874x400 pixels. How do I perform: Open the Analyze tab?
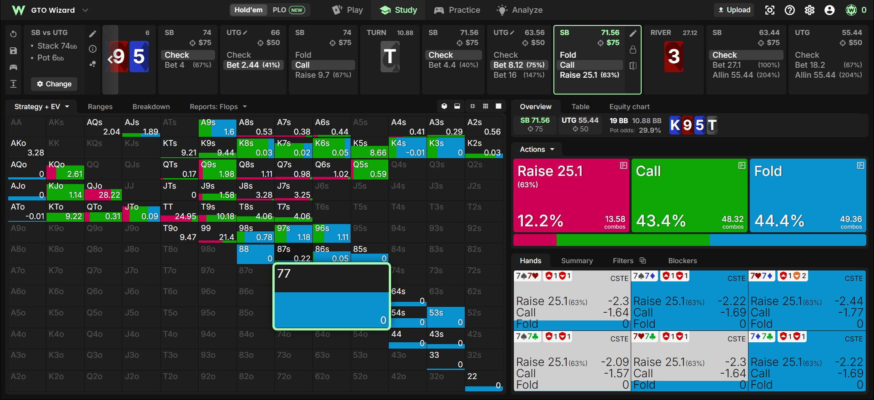point(520,10)
